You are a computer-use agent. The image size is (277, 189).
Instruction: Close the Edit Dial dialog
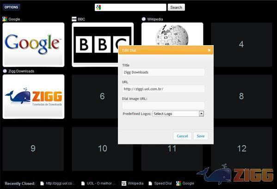(x=209, y=50)
